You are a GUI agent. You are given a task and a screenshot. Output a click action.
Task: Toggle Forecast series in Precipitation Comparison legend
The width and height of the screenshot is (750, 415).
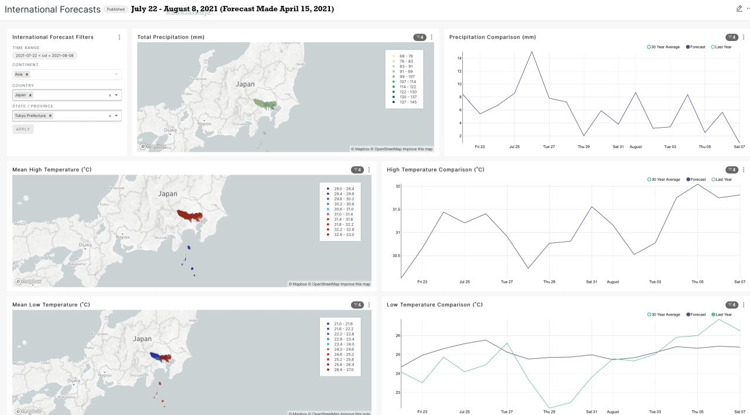click(696, 47)
